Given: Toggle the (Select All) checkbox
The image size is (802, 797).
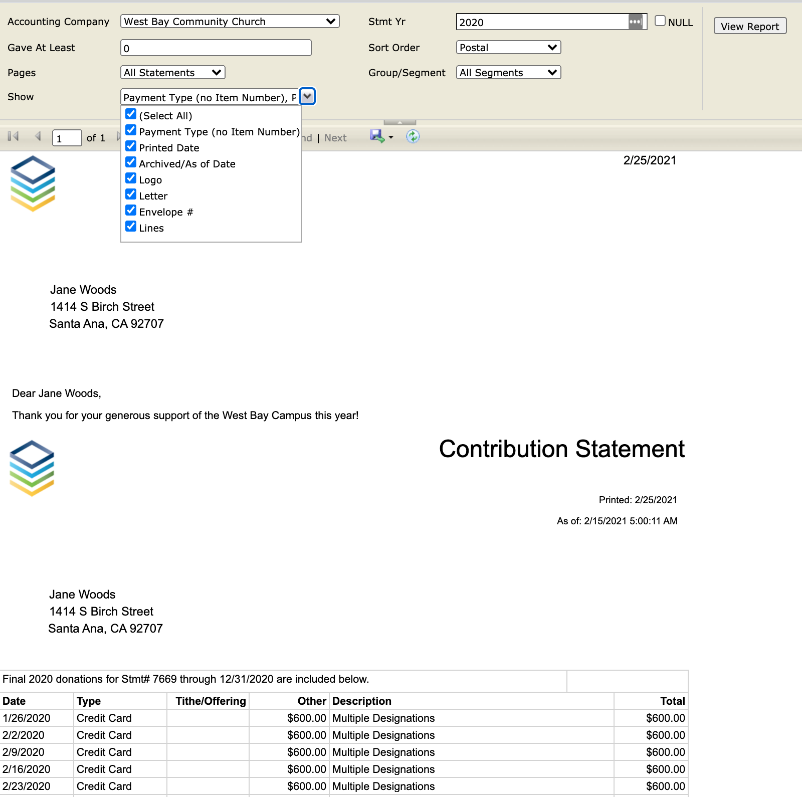Looking at the screenshot, I should point(131,114).
